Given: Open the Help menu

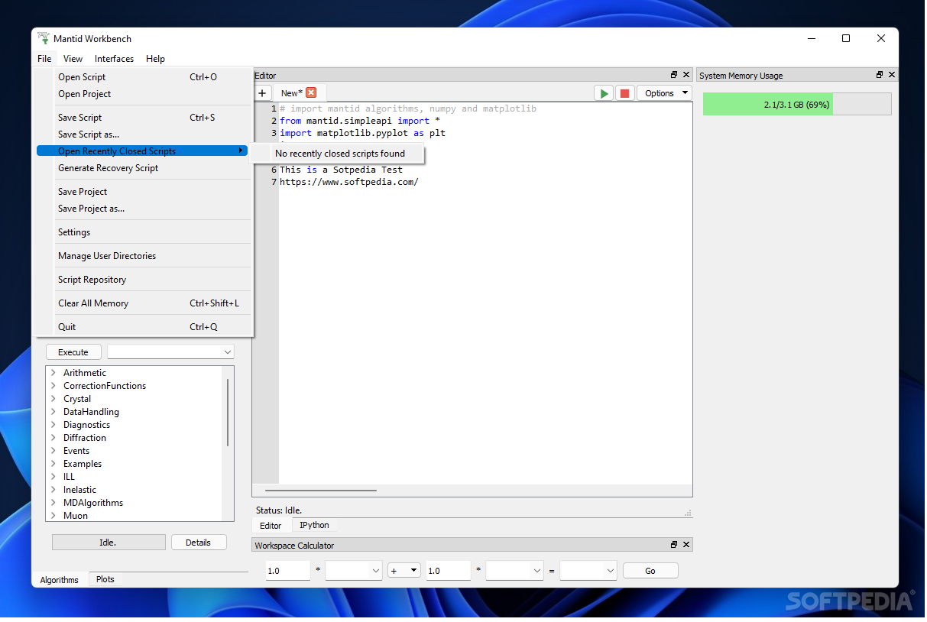Looking at the screenshot, I should pos(155,58).
